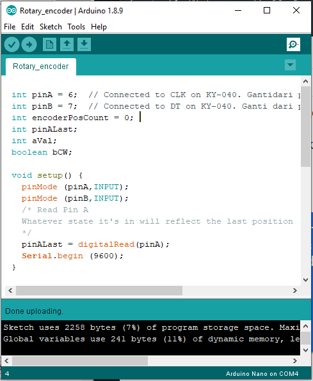Screen dimensions: 313x381
Task: Click the line 'int pinA = 6;'
Action: point(45,95)
